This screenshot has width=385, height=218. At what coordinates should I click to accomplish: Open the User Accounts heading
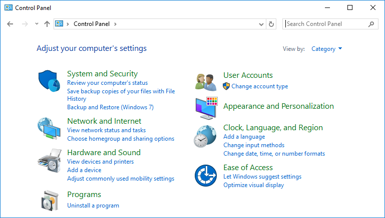click(248, 75)
